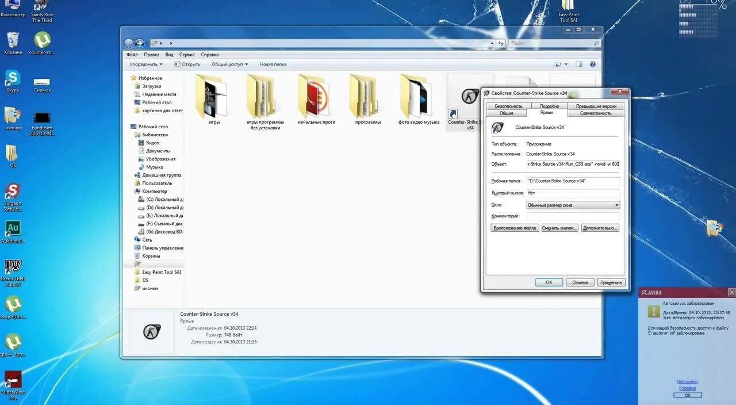Open the Help question-mark icon in Explorer
Image resolution: width=736 pixels, height=405 pixels.
coord(593,64)
